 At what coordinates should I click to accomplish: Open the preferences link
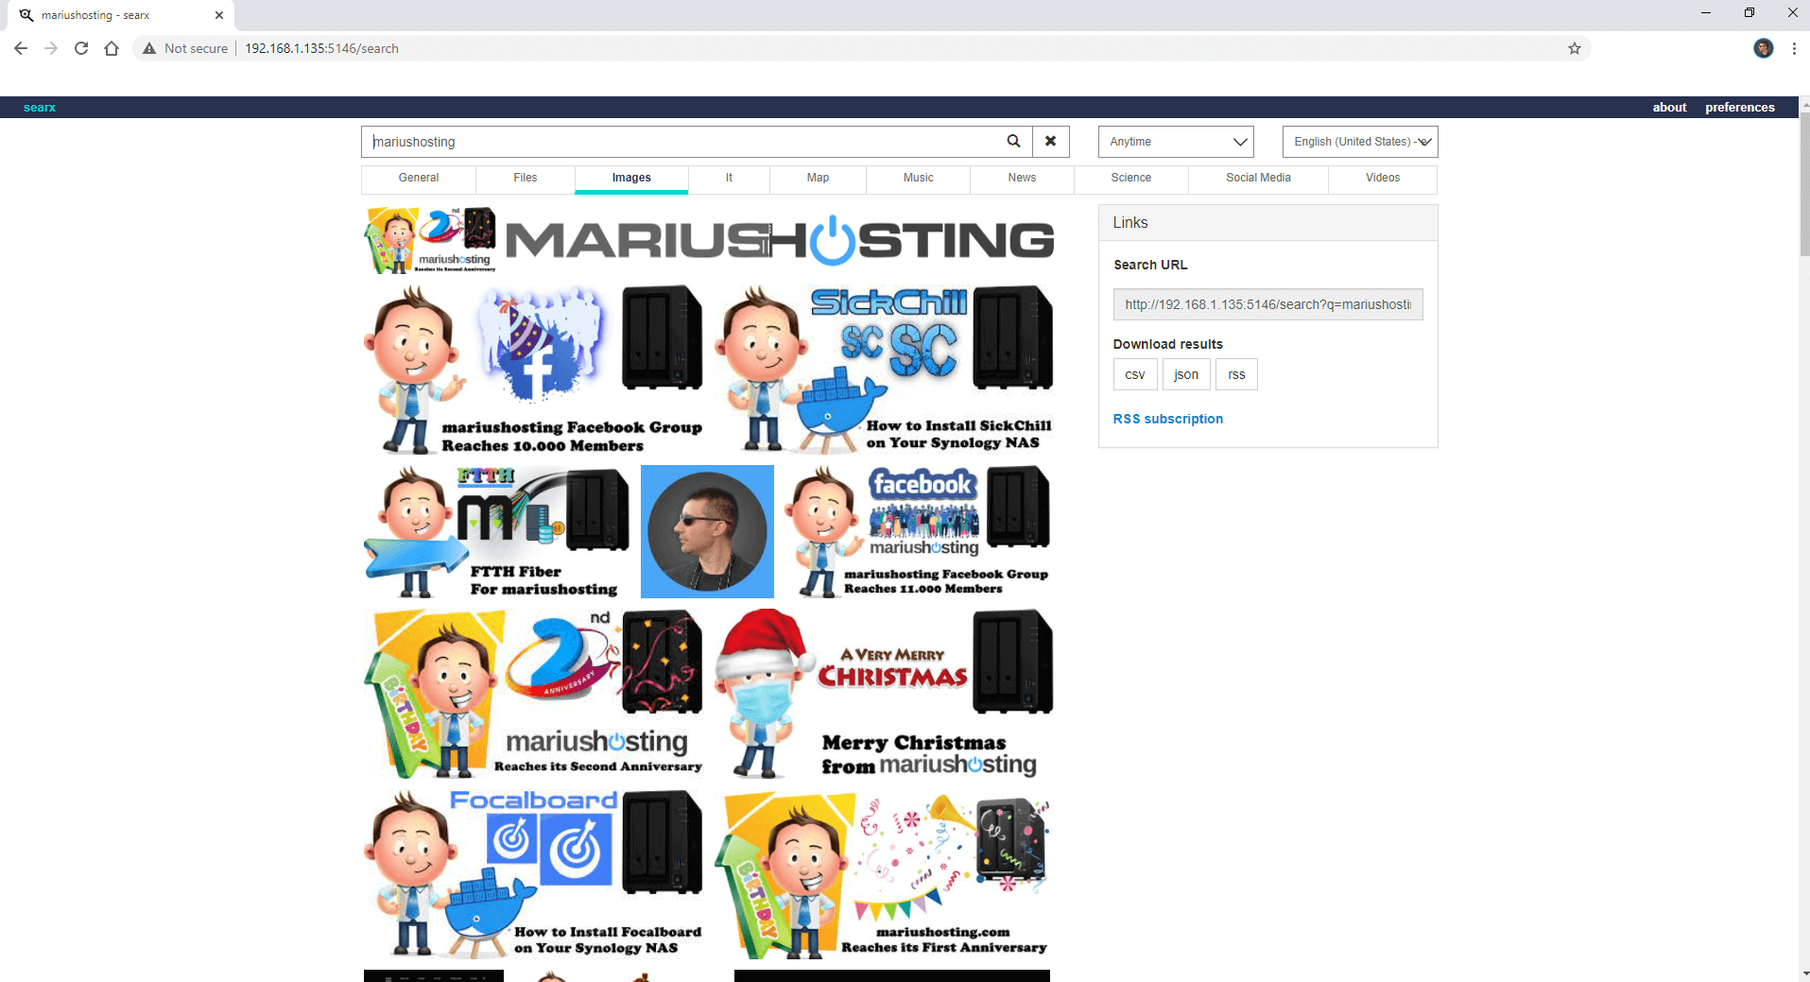coord(1740,108)
